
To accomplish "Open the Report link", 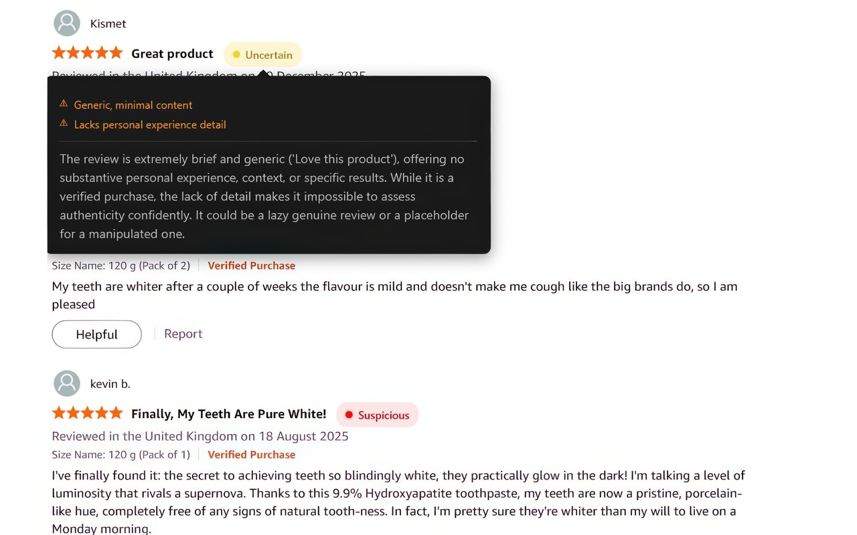I will click(x=183, y=333).
